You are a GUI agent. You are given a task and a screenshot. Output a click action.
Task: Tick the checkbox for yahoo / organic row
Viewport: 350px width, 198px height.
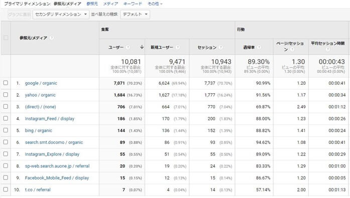6,95
